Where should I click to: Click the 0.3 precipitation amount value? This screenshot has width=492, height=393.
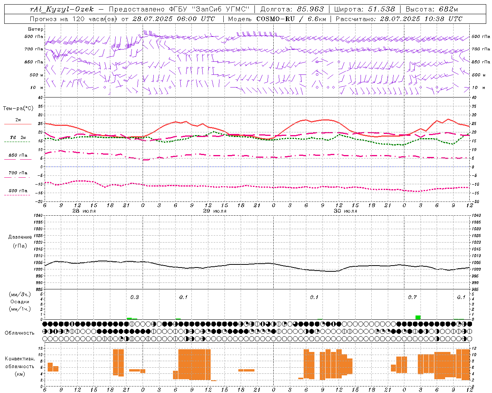[135, 297]
